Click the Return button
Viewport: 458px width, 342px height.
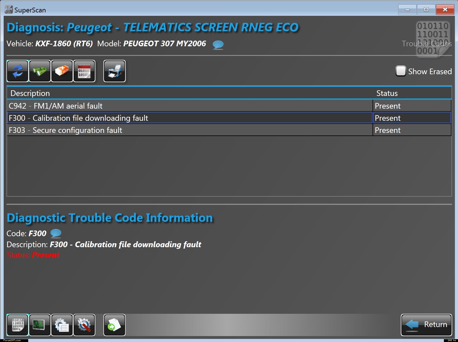click(426, 325)
